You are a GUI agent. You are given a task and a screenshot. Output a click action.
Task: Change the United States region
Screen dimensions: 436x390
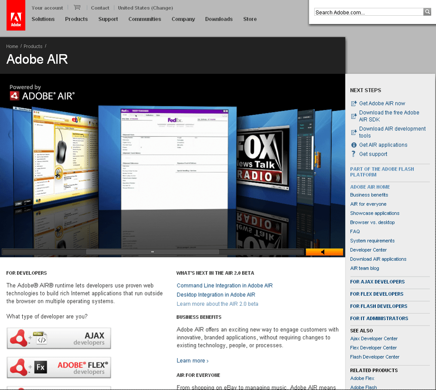pyautogui.click(x=146, y=8)
